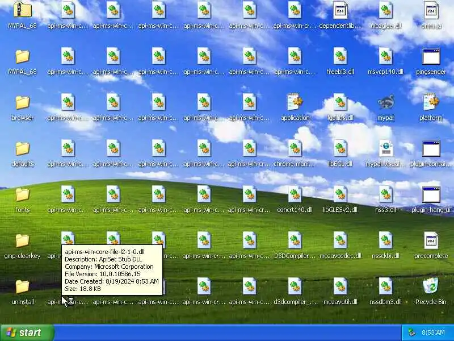Click the taskbar clock showing 8:53 AM
The width and height of the screenshot is (454, 341).
pyautogui.click(x=433, y=332)
